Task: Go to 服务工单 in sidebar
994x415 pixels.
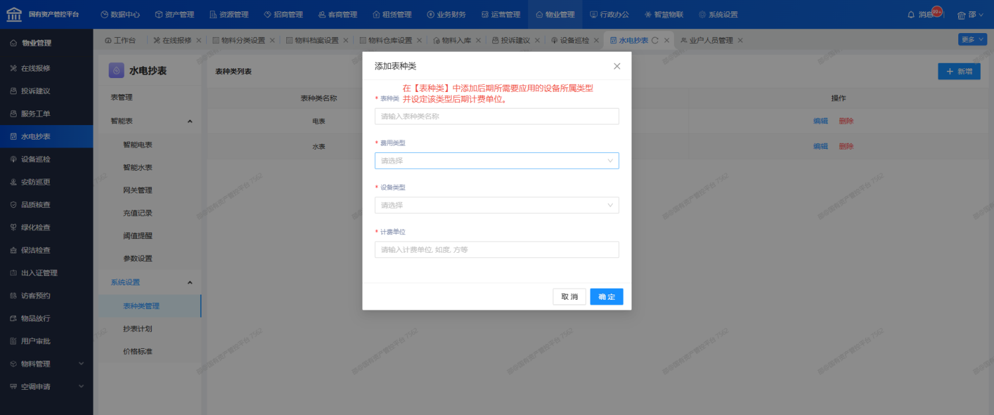Action: [46, 114]
